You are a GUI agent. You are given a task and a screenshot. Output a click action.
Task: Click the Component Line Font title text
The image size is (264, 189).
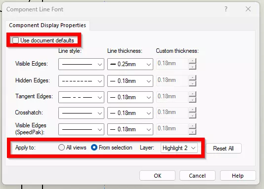tap(35, 9)
